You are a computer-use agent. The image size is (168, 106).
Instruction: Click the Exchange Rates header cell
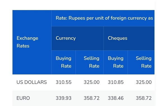[32, 42]
